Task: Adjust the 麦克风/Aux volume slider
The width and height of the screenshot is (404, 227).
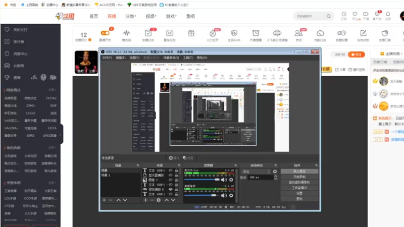Action: 202,180
